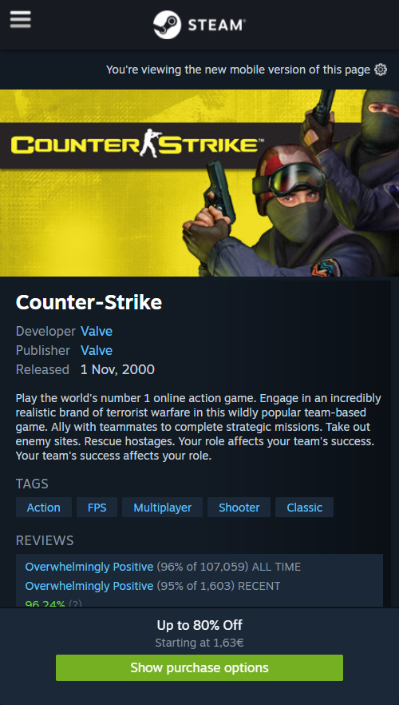Tap the Counter-Strike banner image

click(x=199, y=183)
